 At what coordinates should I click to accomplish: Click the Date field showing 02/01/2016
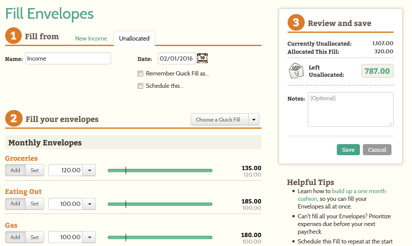coord(177,58)
